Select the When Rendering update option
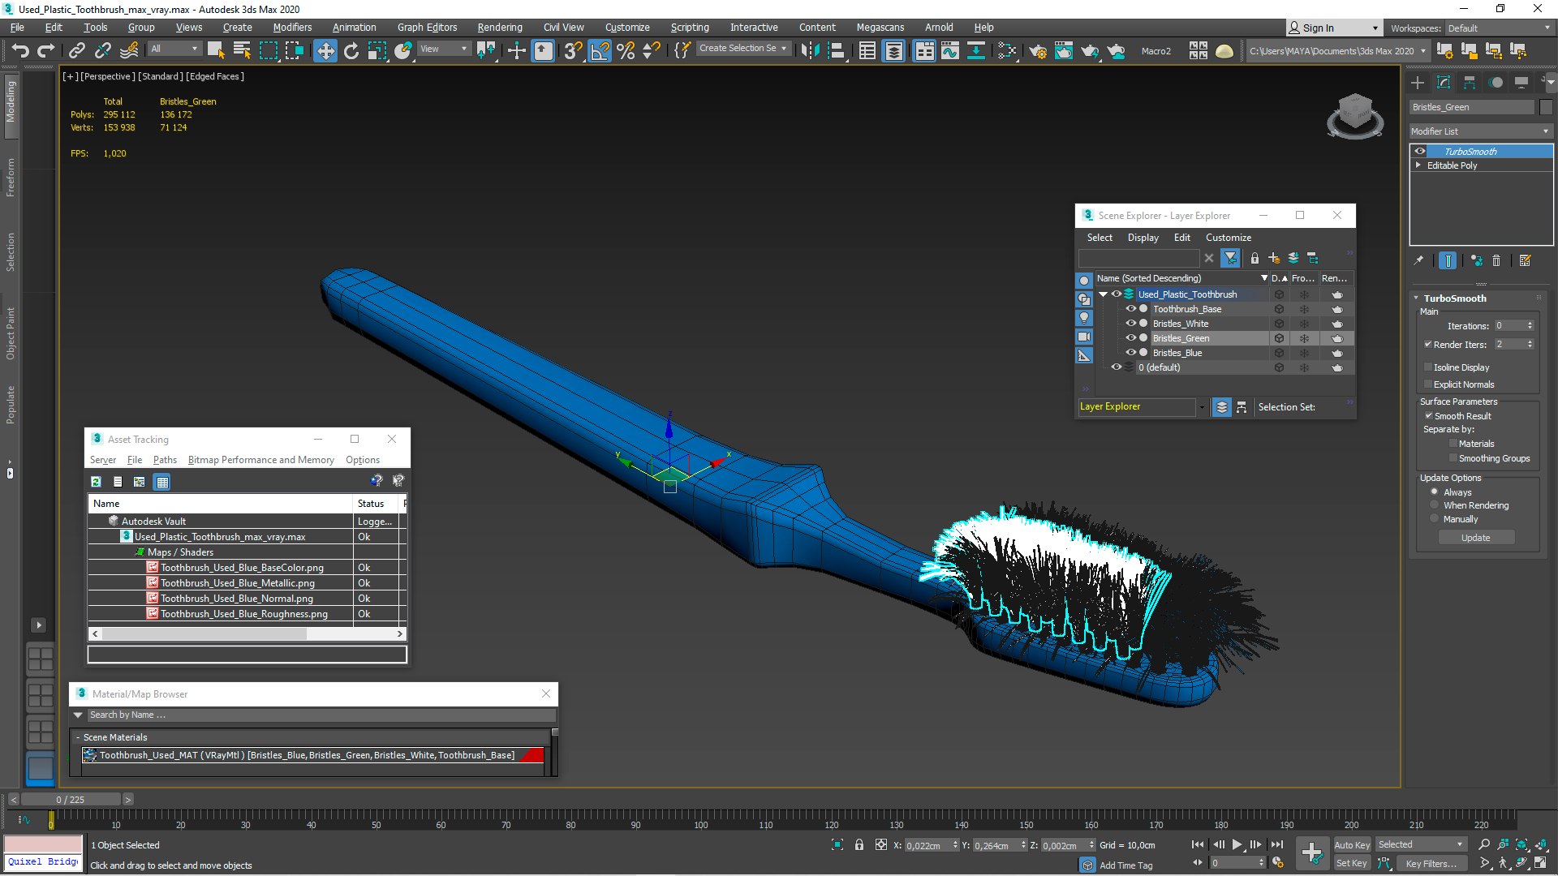 click(1435, 505)
